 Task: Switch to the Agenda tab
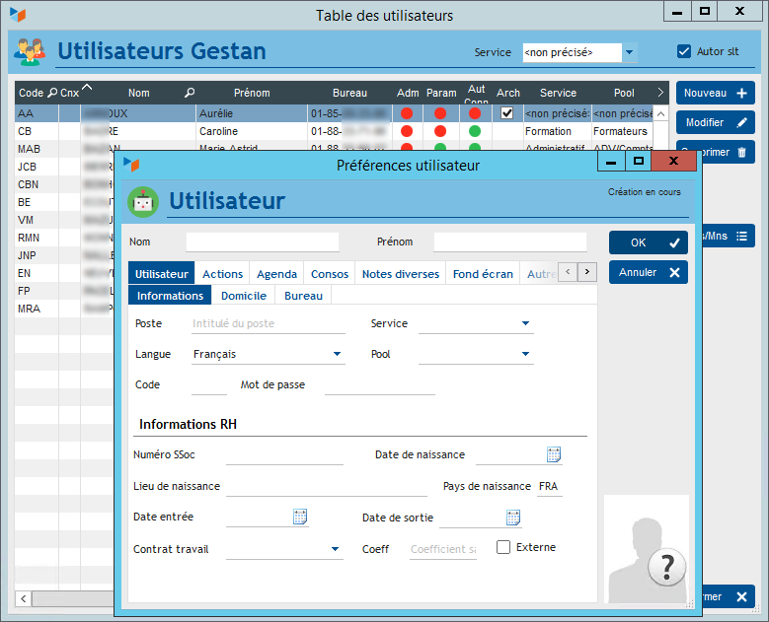[x=276, y=274]
